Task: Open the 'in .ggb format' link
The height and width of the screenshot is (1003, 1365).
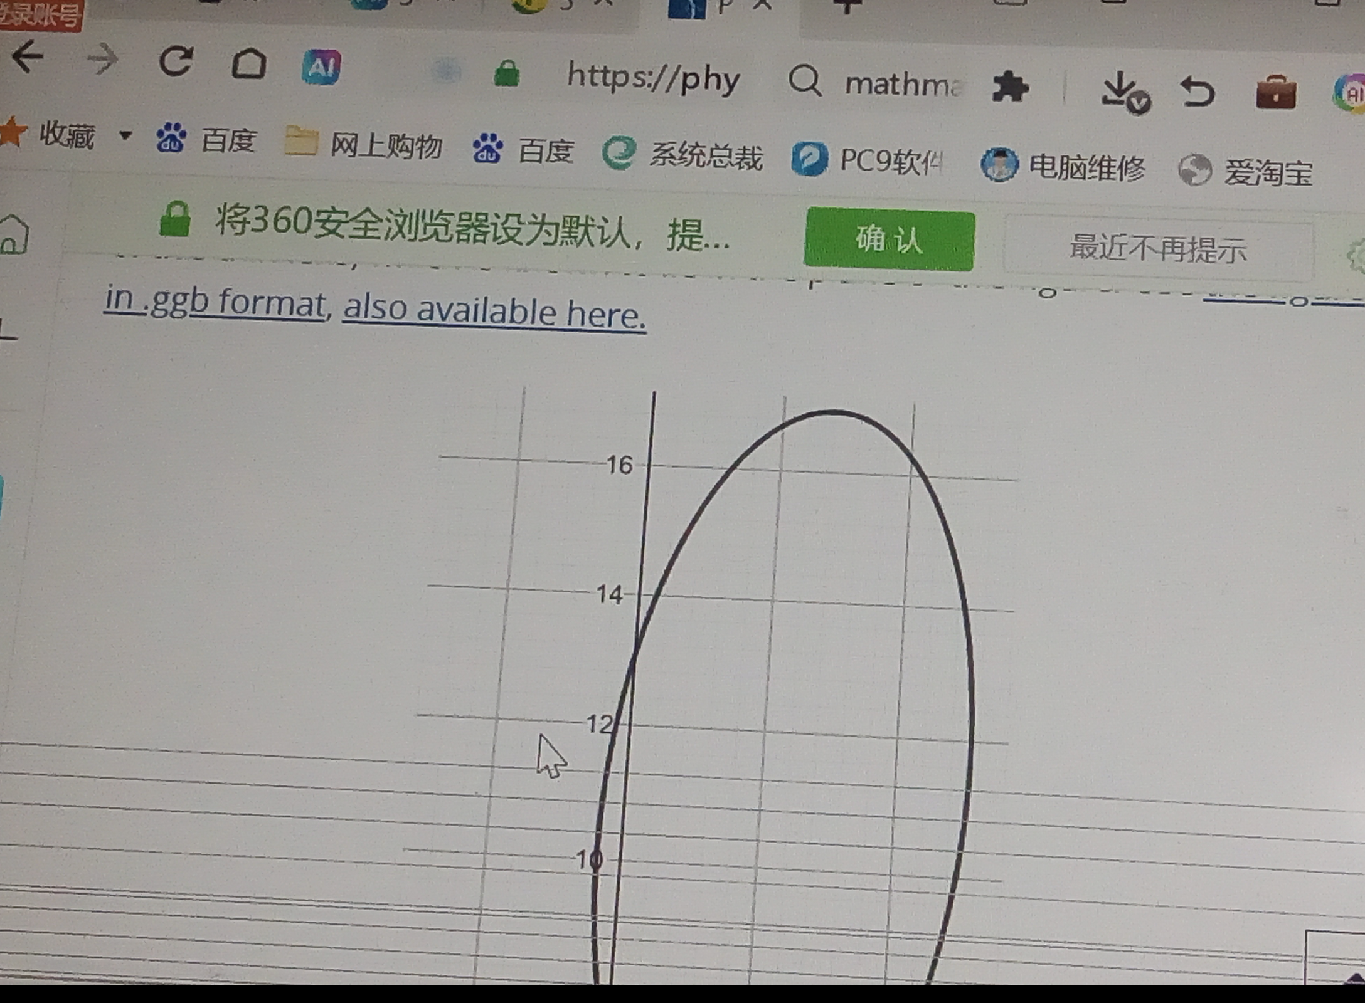Action: 215,301
